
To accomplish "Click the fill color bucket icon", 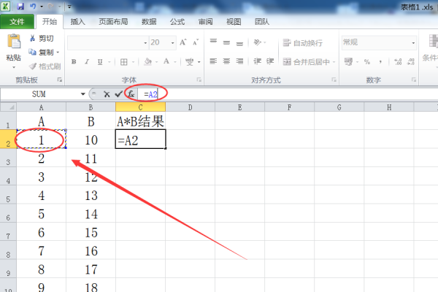I will 147,62.
